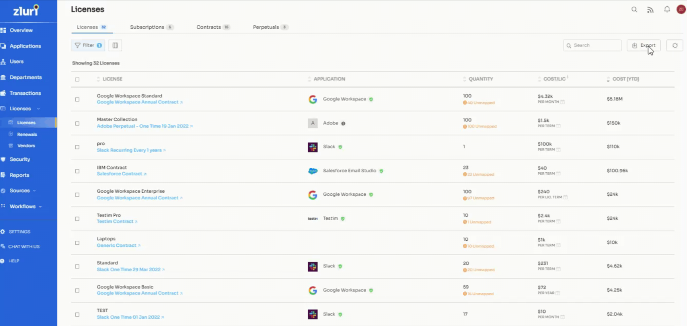Select the Licenses tab
This screenshot has width=687, height=326.
92,27
